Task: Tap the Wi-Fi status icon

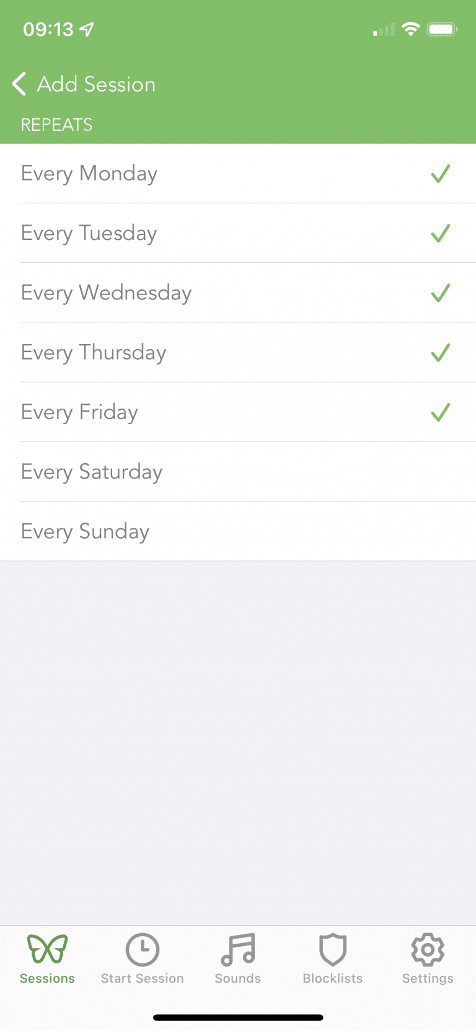Action: tap(410, 29)
